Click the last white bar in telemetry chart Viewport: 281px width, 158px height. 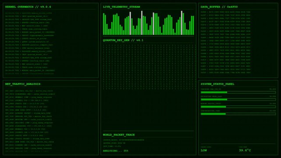181,23
